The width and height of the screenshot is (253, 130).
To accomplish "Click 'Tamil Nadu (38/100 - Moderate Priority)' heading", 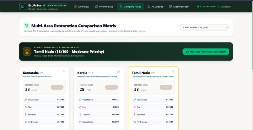I will point(69,52).
